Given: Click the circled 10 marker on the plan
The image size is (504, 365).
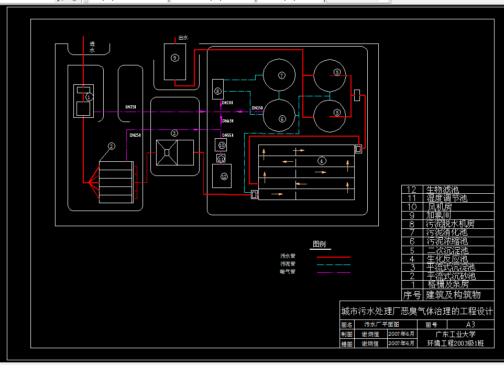Looking at the screenshot, I should click(x=222, y=145).
